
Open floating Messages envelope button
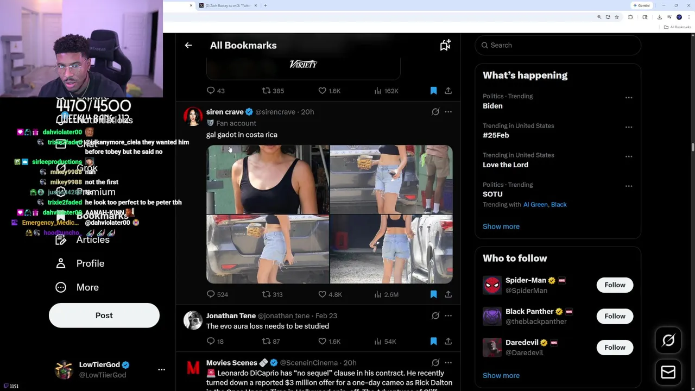(x=668, y=372)
